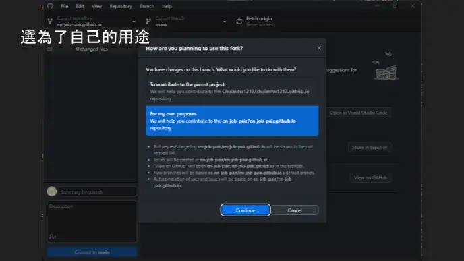Click the dialog title 'How are you planning to use this fork?'
This screenshot has width=464, height=261.
[194, 48]
